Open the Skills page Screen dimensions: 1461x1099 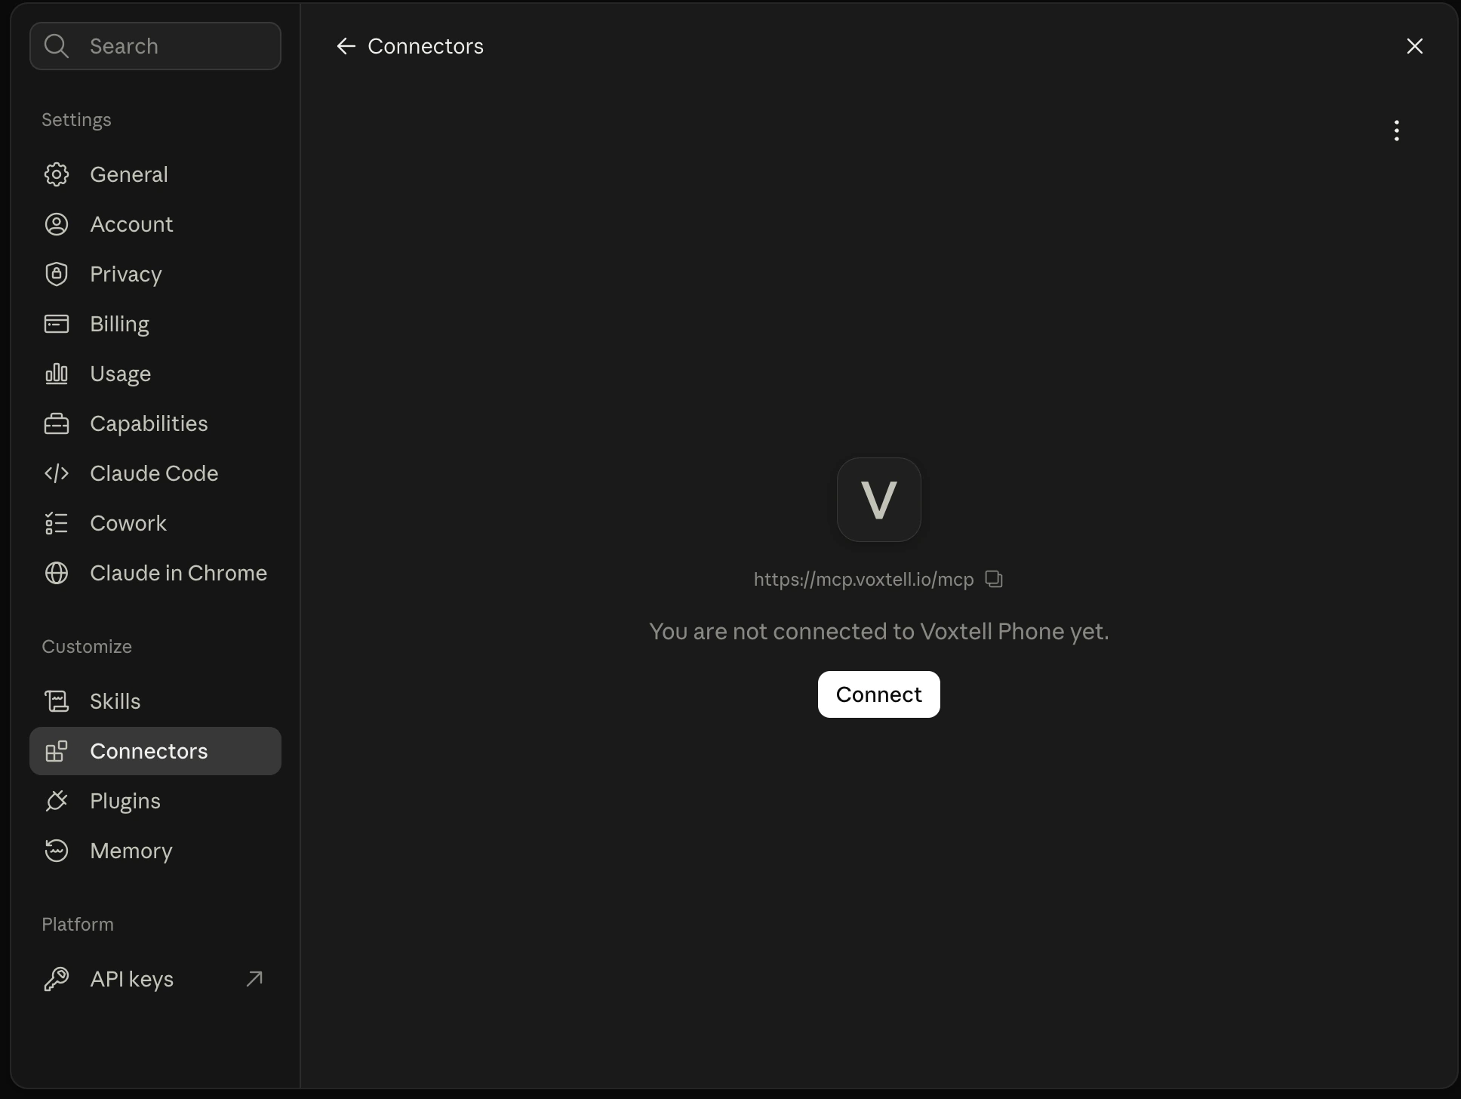pos(155,701)
